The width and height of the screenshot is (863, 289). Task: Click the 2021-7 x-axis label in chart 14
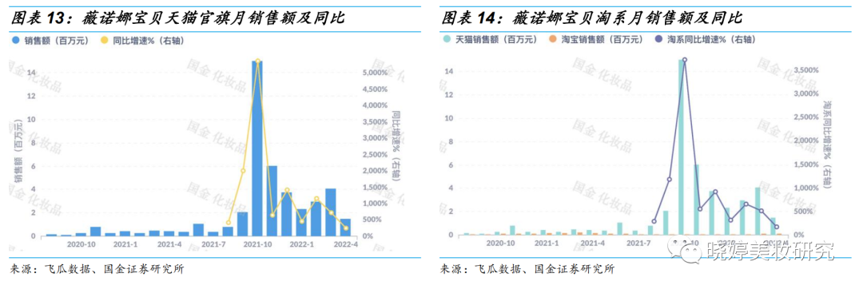(x=638, y=243)
